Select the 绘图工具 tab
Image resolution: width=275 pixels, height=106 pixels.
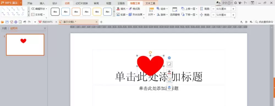click(135, 3)
